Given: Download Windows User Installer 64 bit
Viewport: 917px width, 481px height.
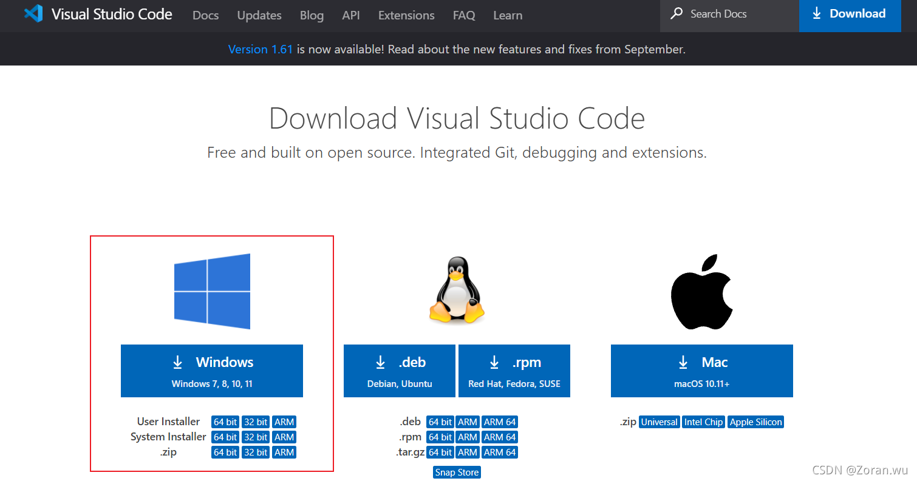Looking at the screenshot, I should 225,422.
